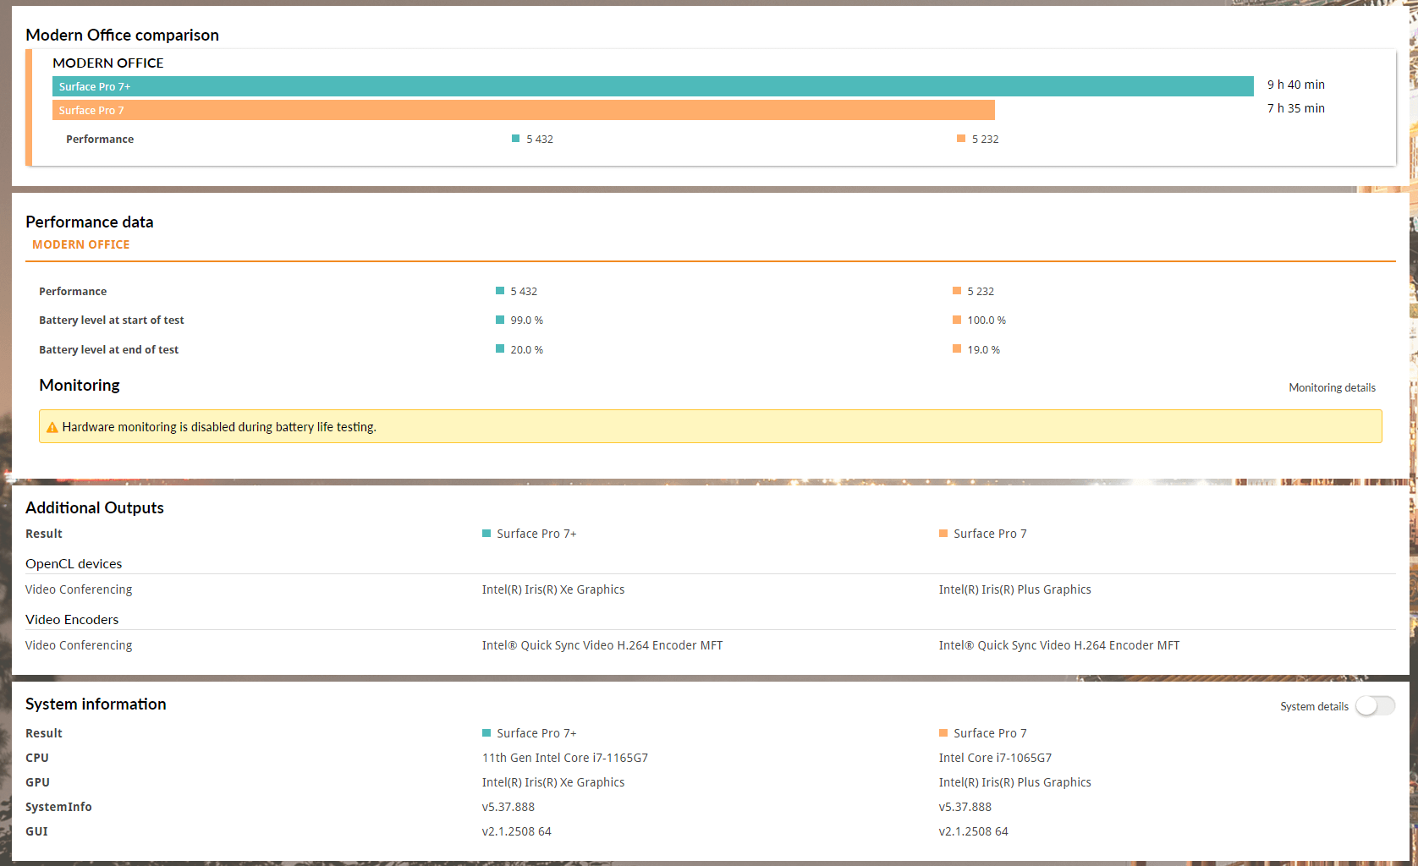Click the SystemInfo row label
The image size is (1418, 866).
click(x=58, y=807)
